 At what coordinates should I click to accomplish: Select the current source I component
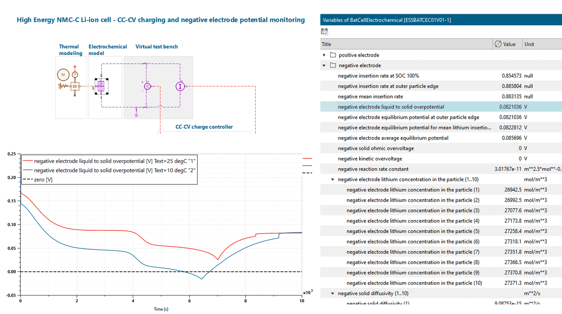tap(180, 86)
